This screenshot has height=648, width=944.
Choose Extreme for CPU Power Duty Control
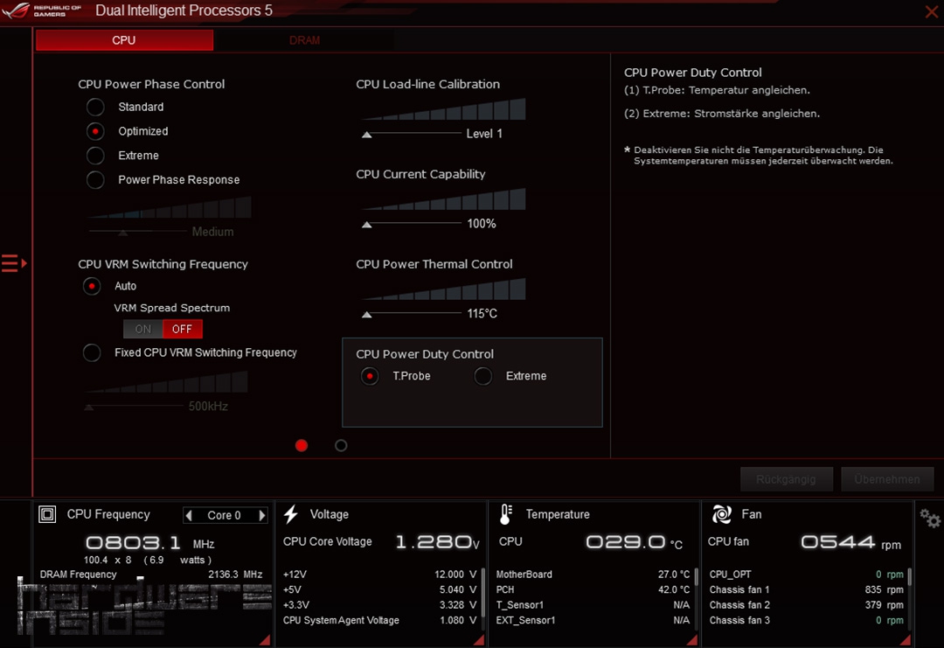coord(482,376)
